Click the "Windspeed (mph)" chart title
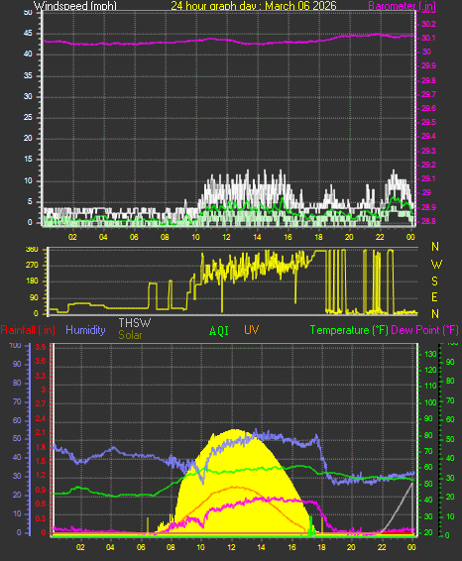This screenshot has height=561, width=462. [75, 5]
